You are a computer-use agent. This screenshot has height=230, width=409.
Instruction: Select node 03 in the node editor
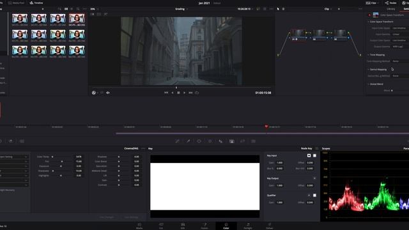[341, 34]
